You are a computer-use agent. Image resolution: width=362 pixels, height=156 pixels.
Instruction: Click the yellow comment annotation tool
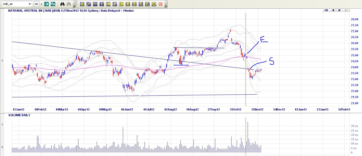point(154,4)
